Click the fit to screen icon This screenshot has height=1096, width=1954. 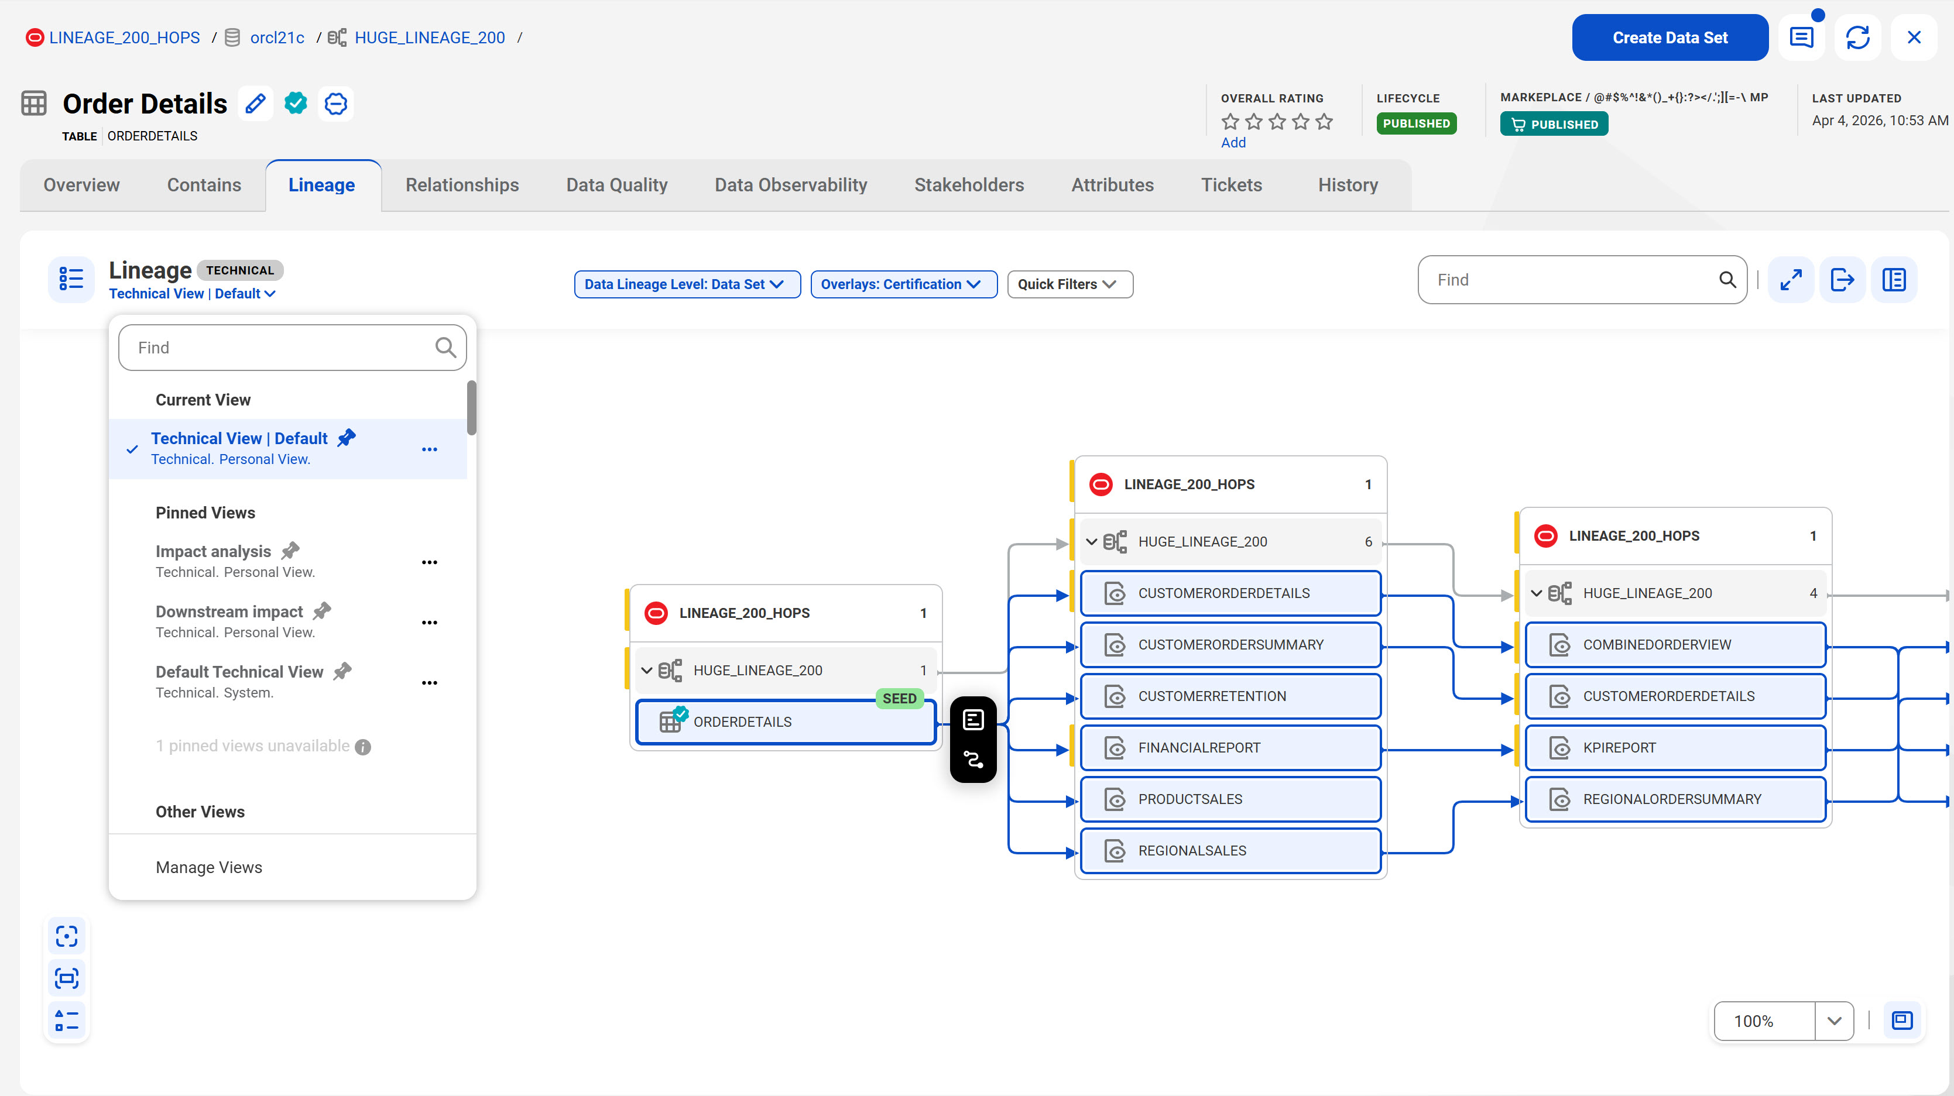click(67, 978)
